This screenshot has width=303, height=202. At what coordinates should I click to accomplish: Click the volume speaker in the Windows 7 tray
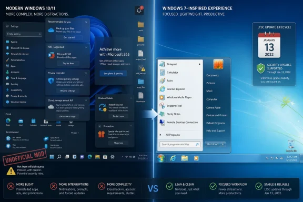point(282,158)
